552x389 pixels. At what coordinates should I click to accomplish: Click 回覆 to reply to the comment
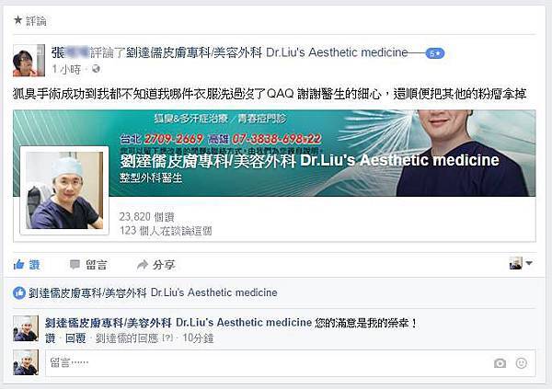pyautogui.click(x=75, y=338)
